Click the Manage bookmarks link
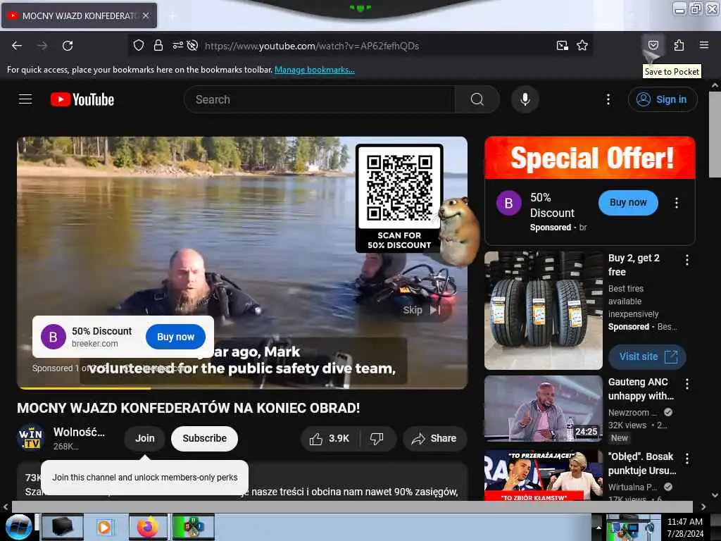The height and width of the screenshot is (541, 721). tap(315, 70)
